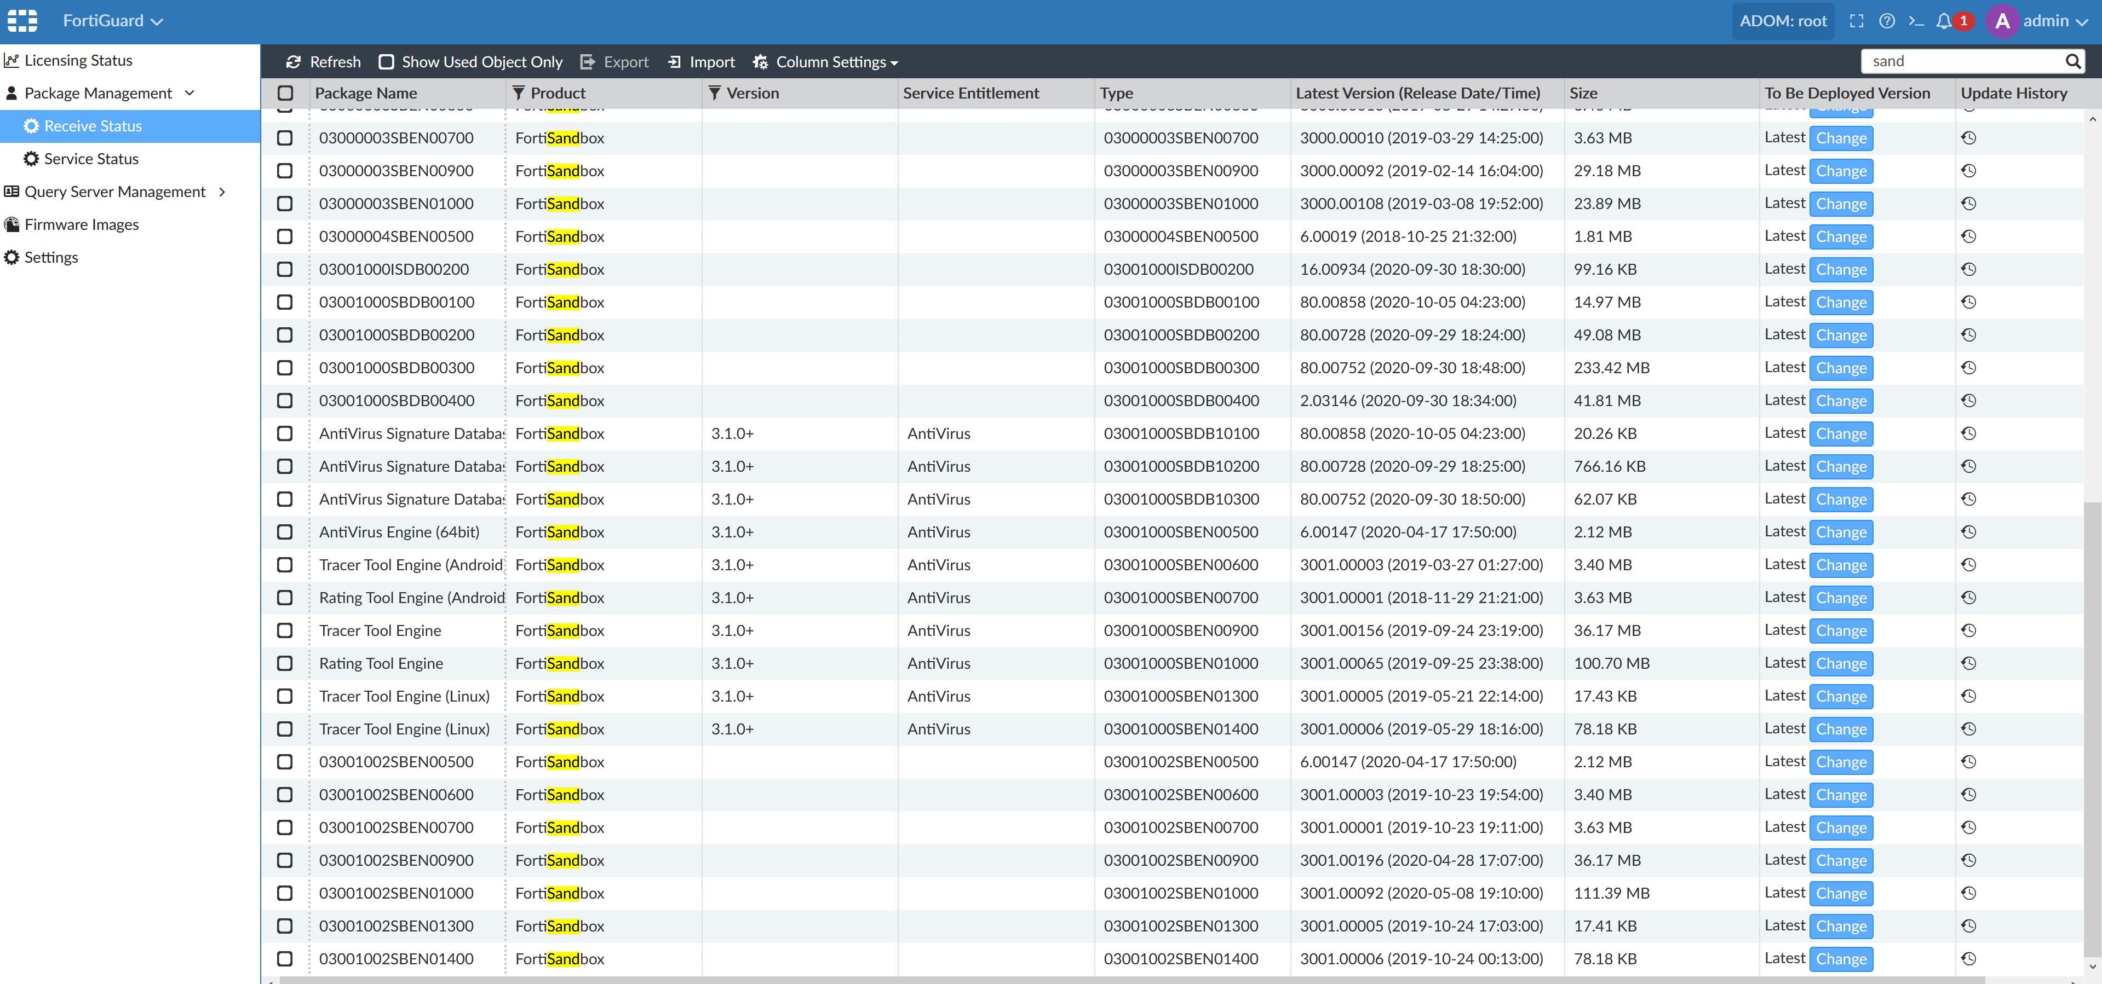Click the notification bell icon

[x=1944, y=21]
